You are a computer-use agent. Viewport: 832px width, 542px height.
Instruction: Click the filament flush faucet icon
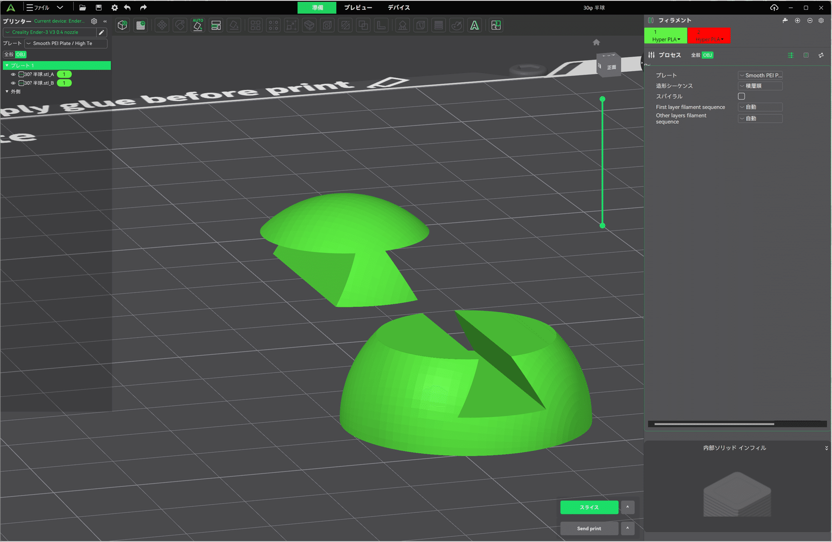(x=785, y=20)
